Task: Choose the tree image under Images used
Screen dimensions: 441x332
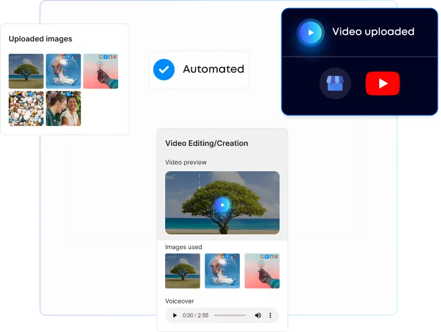Action: (x=182, y=271)
